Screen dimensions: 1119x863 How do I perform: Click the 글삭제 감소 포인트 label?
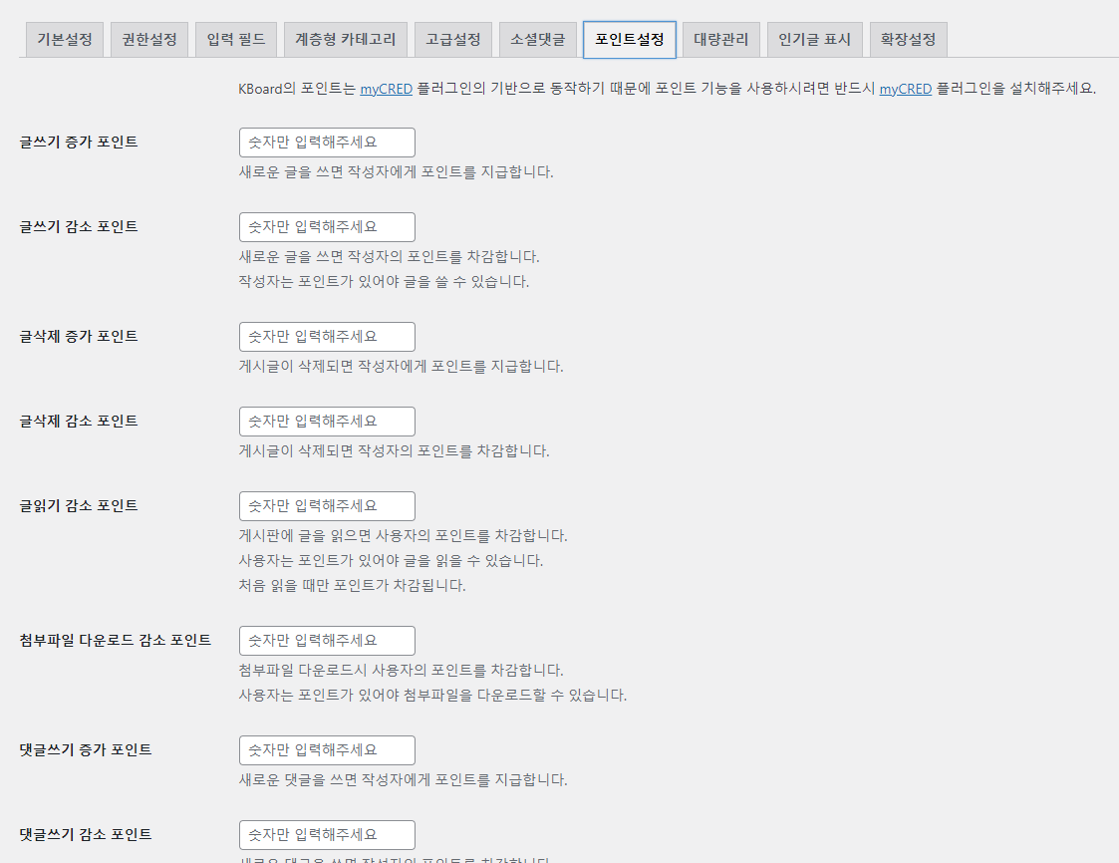tap(79, 422)
